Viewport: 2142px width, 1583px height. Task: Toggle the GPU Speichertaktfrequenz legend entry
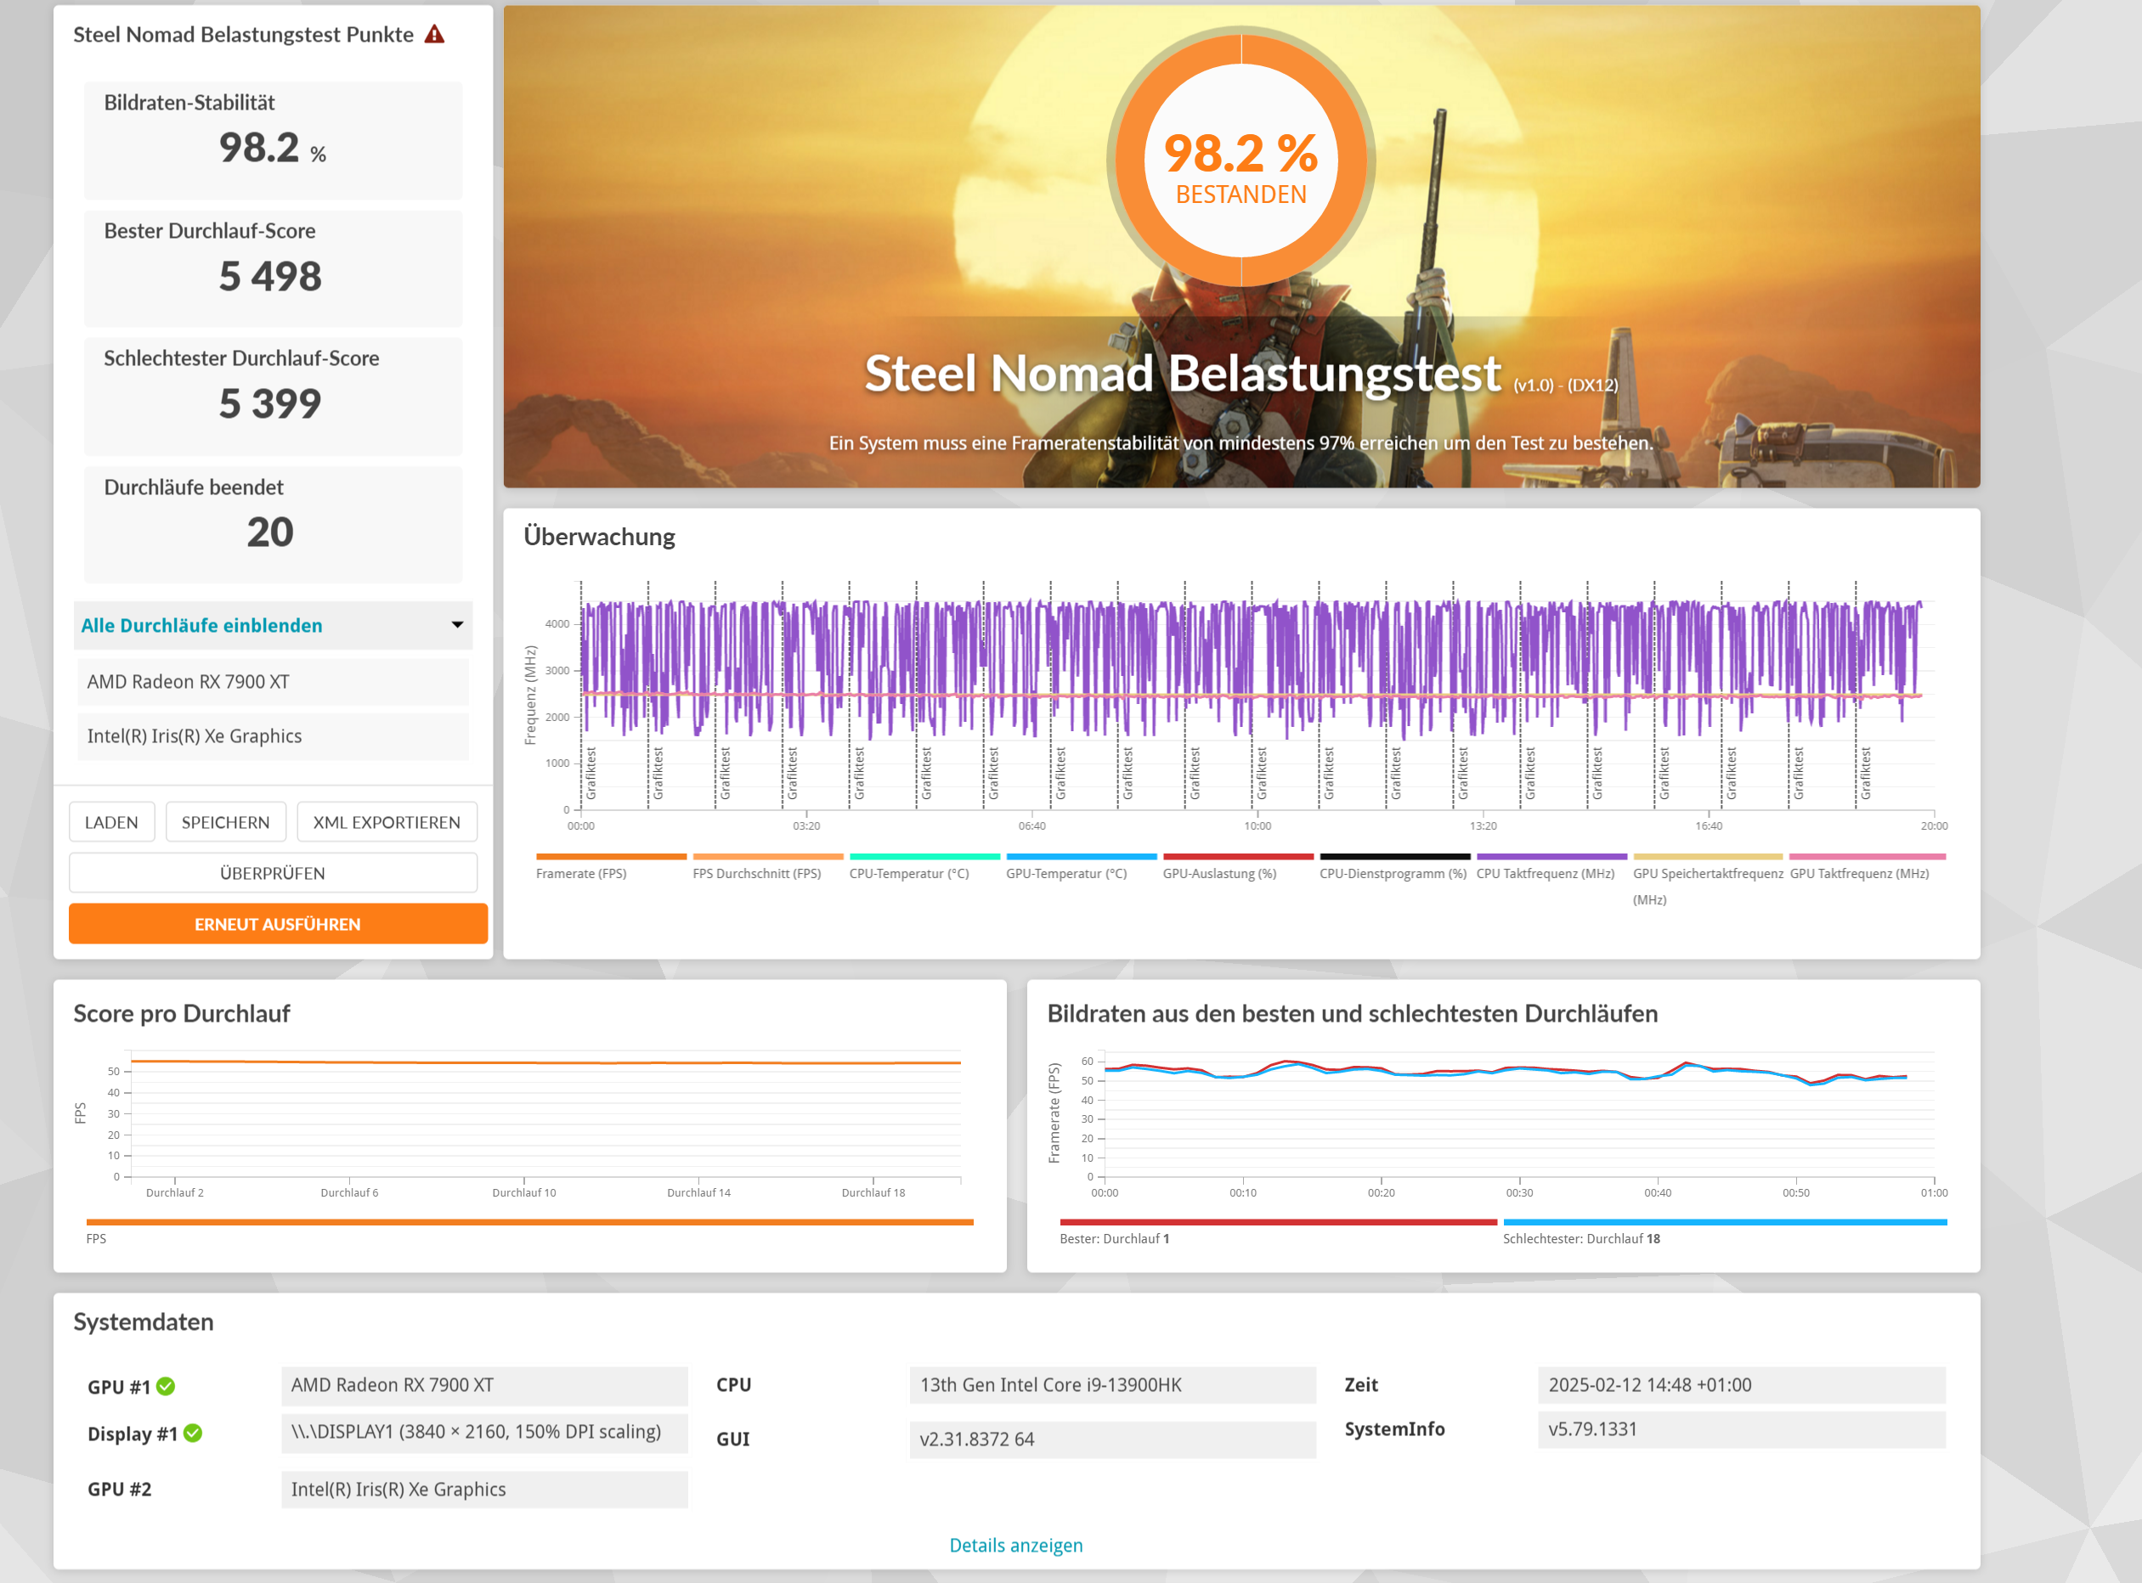[x=1708, y=880]
